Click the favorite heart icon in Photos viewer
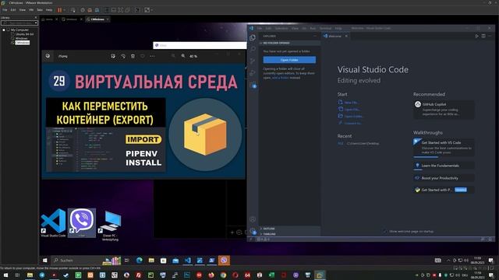The image size is (499, 280). point(143,56)
